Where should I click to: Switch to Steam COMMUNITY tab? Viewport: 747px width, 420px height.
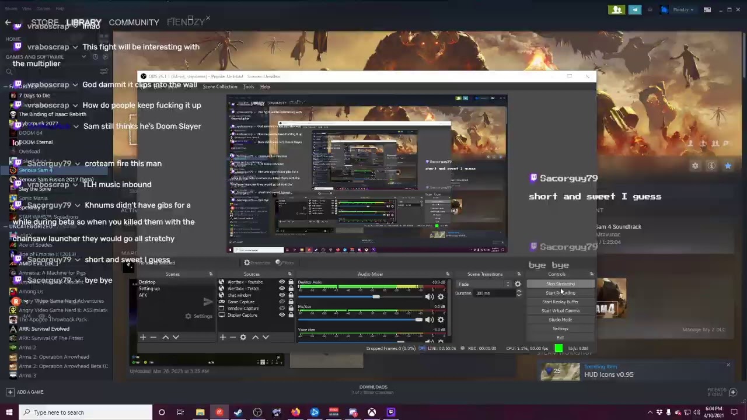pos(134,22)
